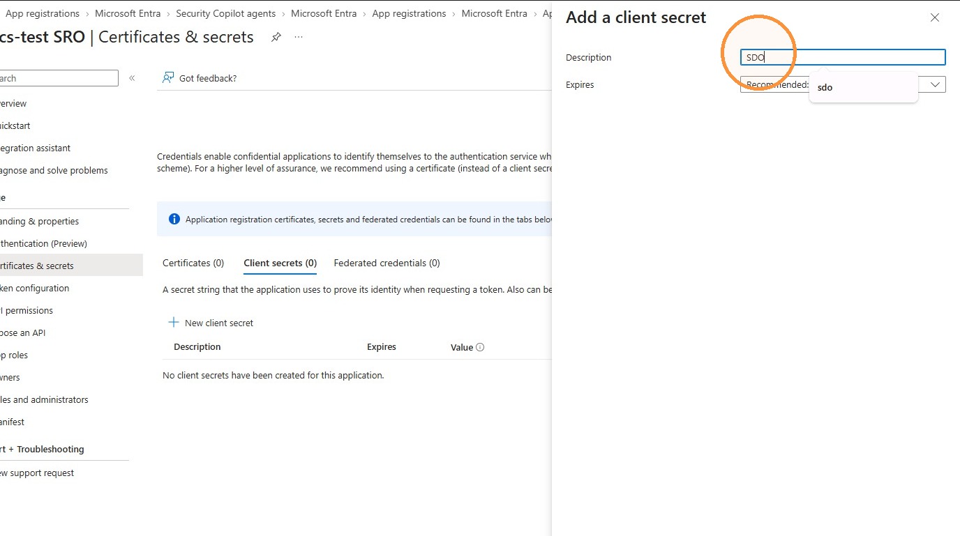Close the Add a client secret panel
The width and height of the screenshot is (960, 536).
[935, 17]
